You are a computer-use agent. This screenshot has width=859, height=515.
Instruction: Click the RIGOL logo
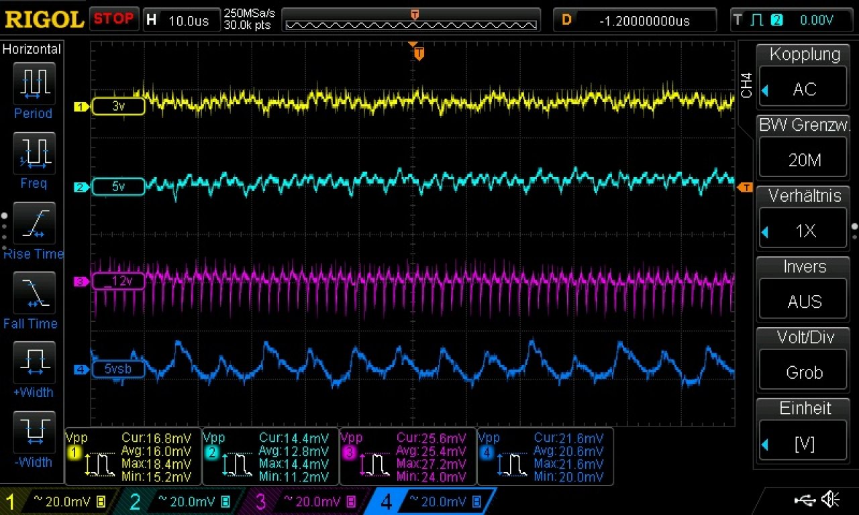(44, 18)
